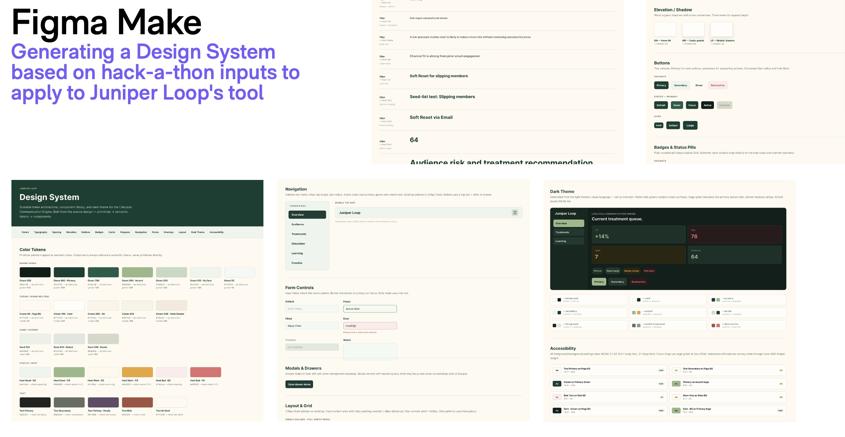Click the Needs review pill

pyautogui.click(x=631, y=271)
